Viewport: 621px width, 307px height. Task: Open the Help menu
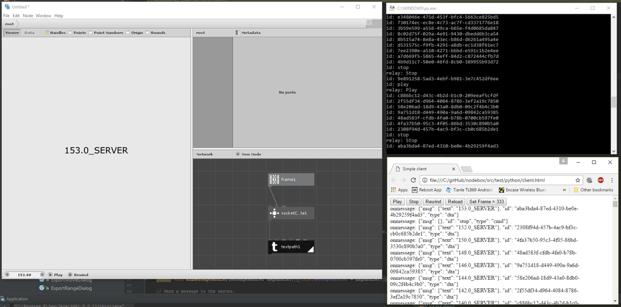(x=58, y=16)
